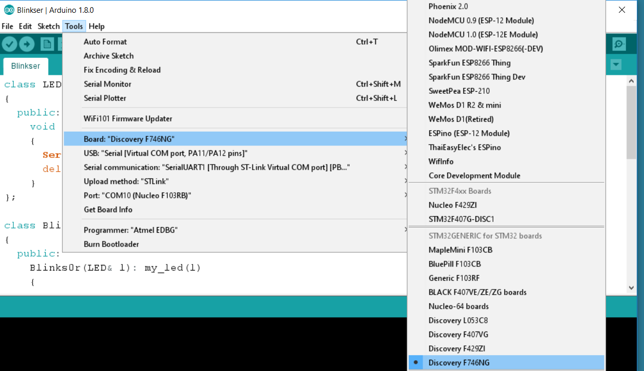Select Get Board Info
This screenshot has width=644, height=371.
[235, 210]
